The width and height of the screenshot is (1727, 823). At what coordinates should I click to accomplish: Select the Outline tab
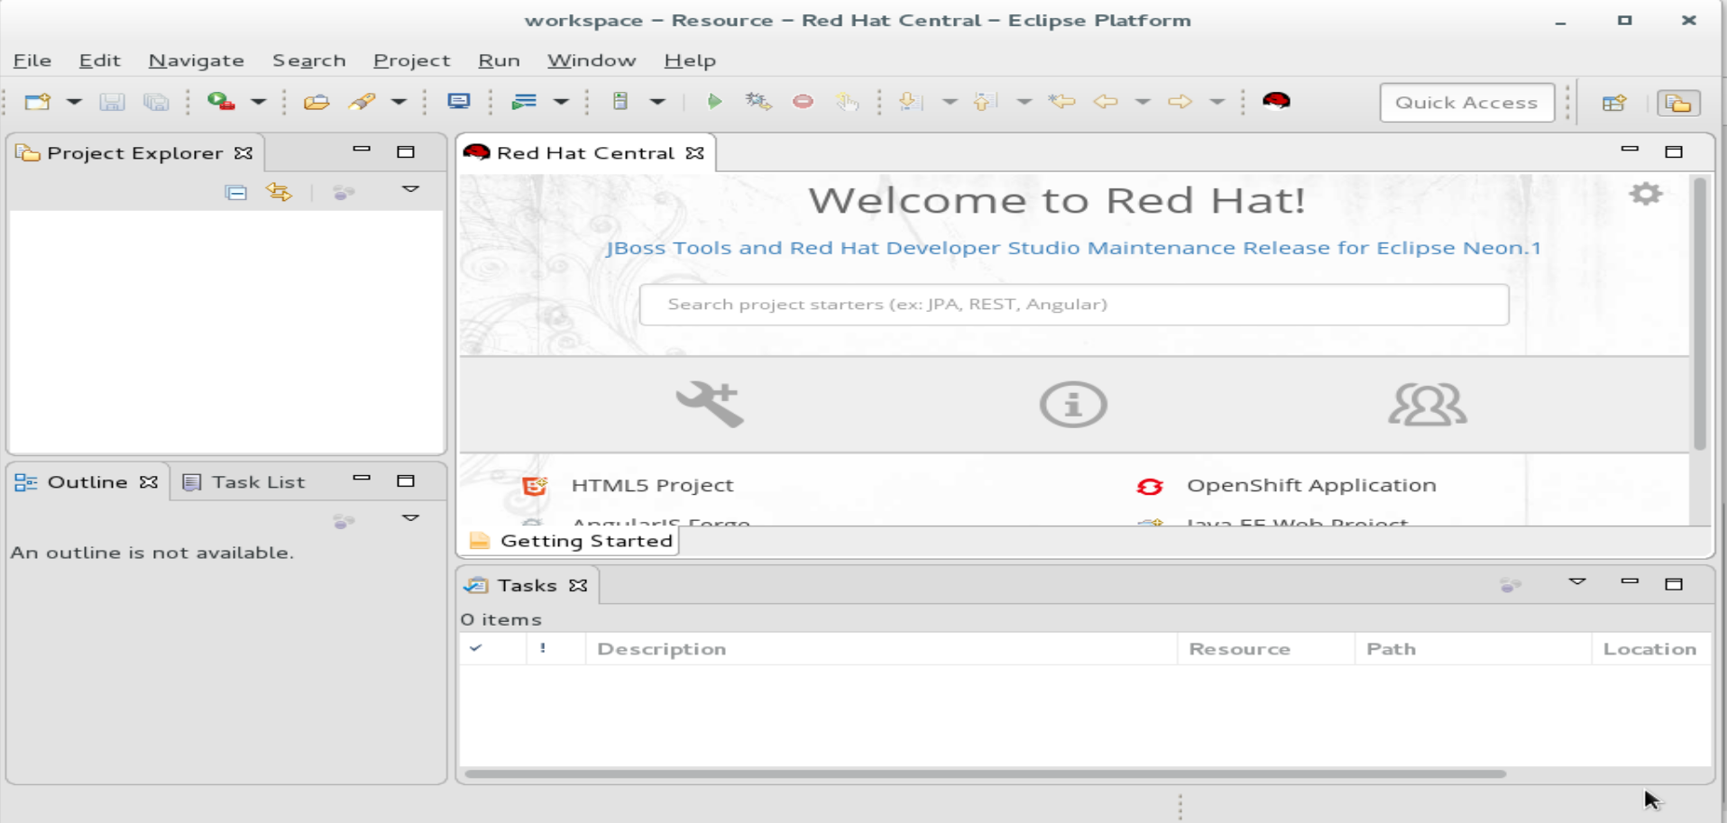point(87,482)
